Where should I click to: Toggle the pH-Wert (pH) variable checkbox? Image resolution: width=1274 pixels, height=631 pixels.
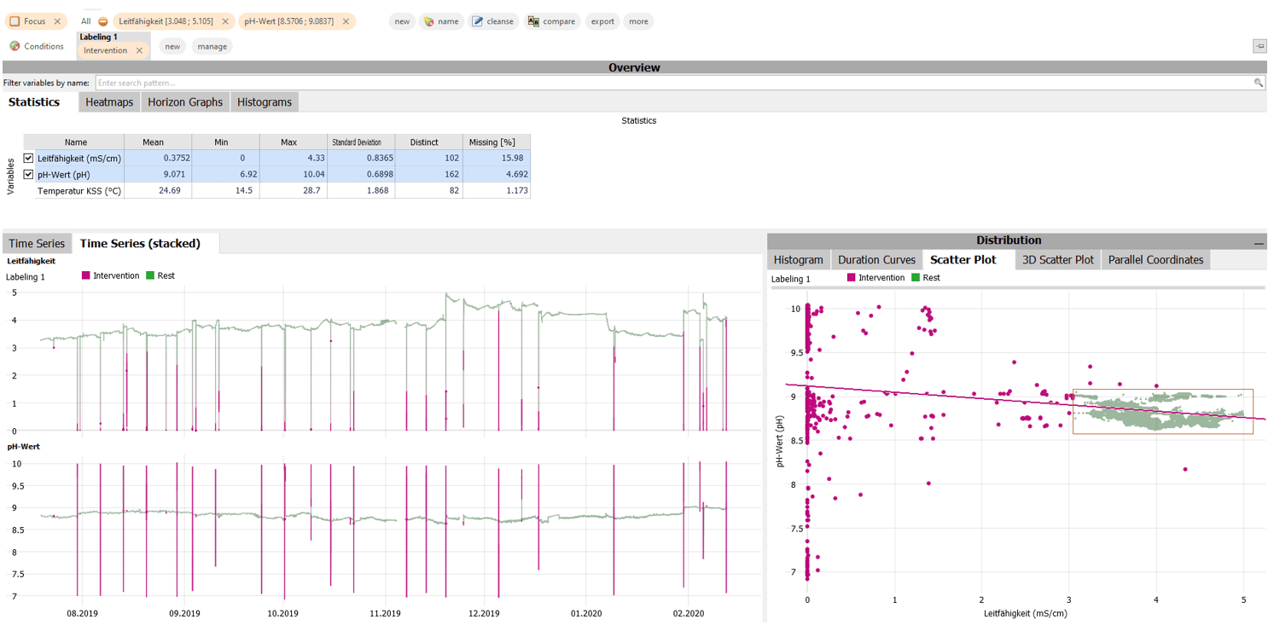(x=28, y=174)
